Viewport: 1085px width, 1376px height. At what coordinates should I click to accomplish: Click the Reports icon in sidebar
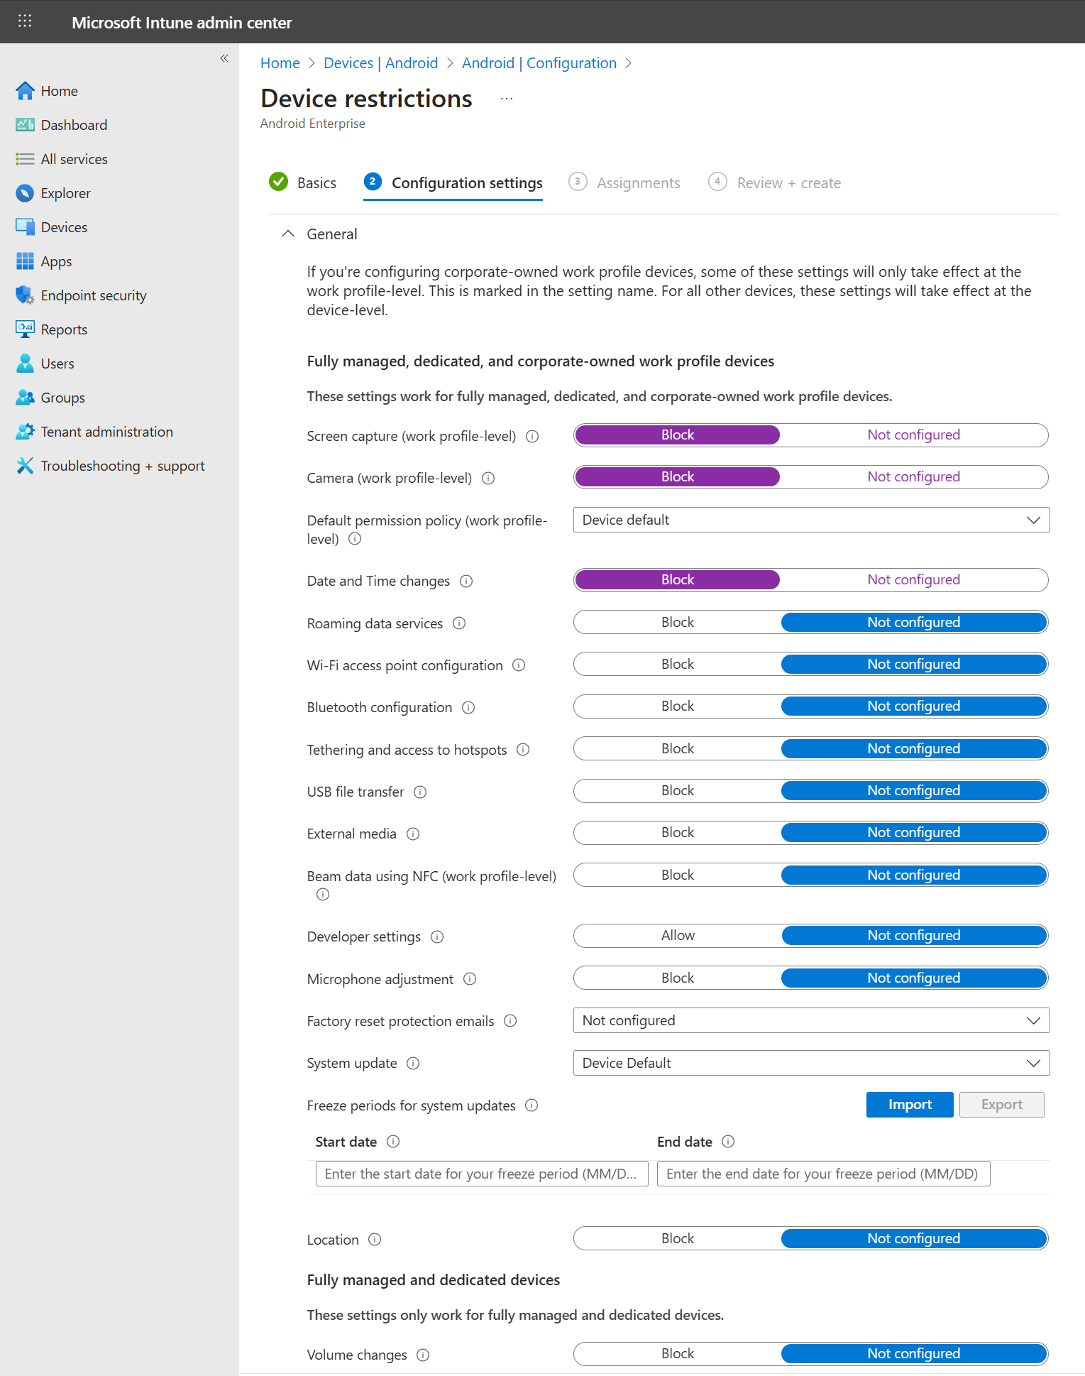click(25, 329)
